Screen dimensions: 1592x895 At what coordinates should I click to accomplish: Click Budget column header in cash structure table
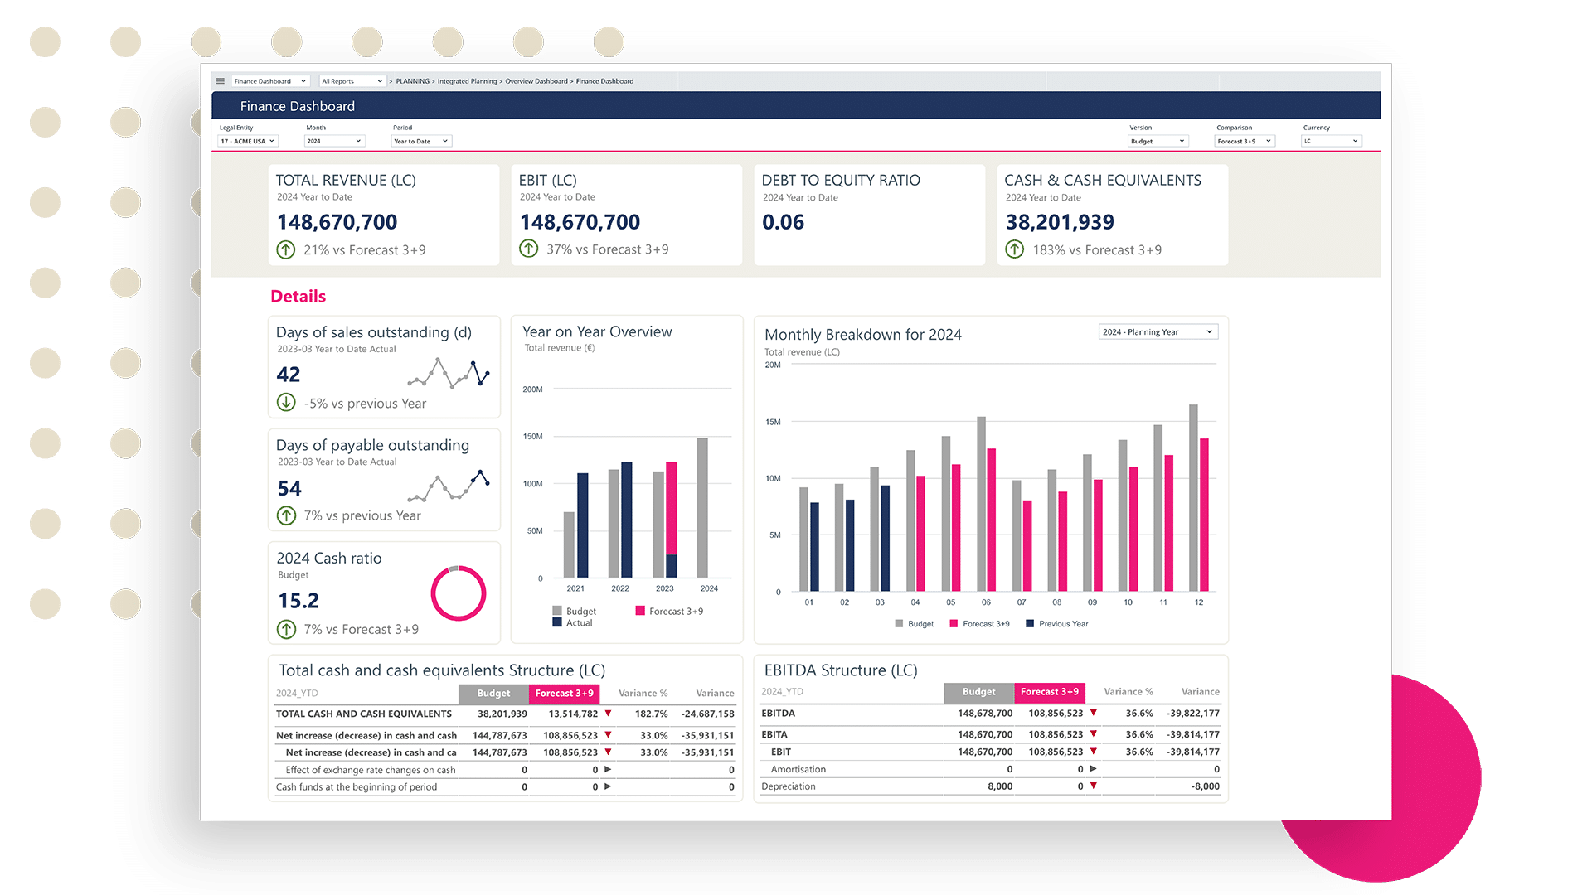tap(493, 694)
